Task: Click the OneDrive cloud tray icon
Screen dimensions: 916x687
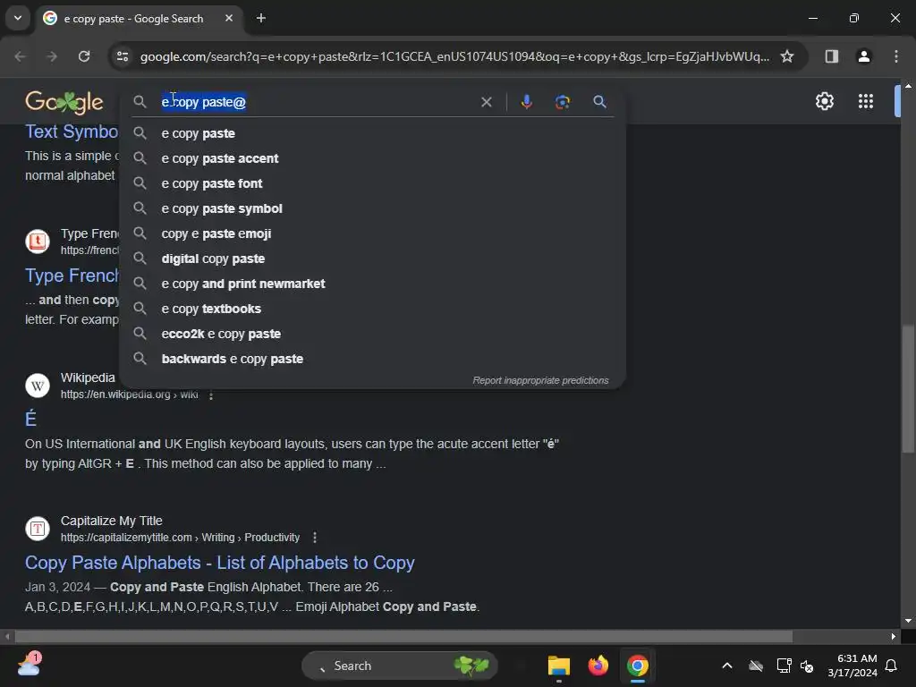Action: [x=756, y=666]
